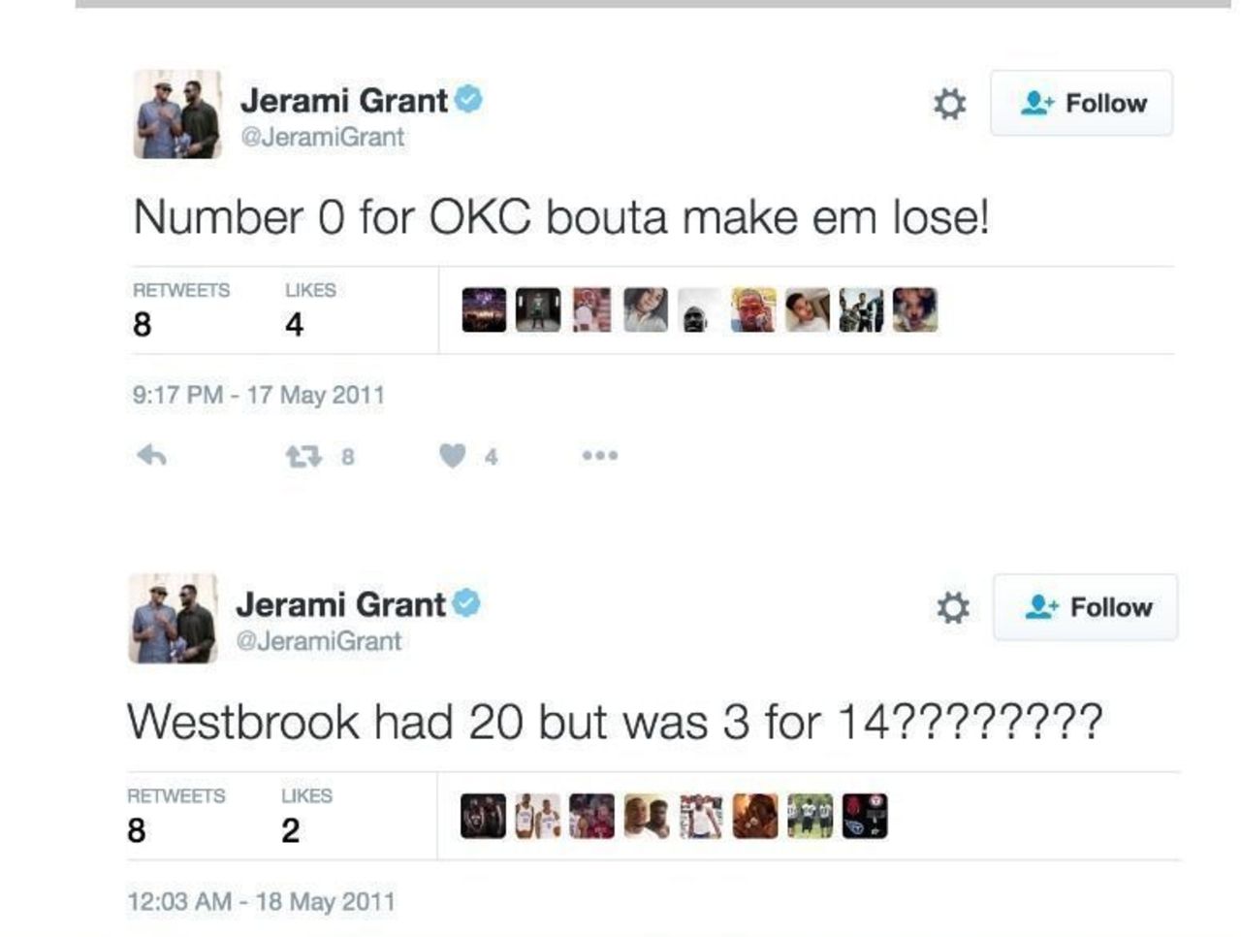Open the @JeramiGrant handle link in first tweet
This screenshot has width=1241, height=937.
[x=322, y=137]
